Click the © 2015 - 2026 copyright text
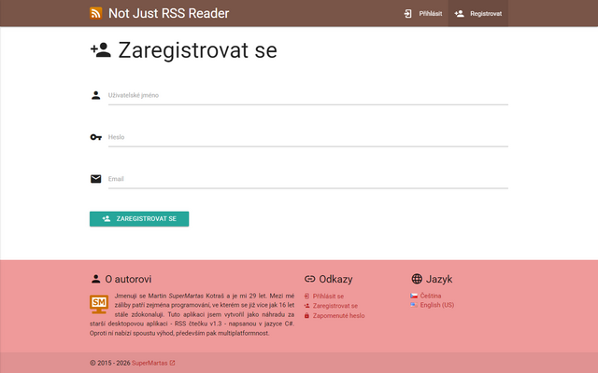 tap(110, 363)
